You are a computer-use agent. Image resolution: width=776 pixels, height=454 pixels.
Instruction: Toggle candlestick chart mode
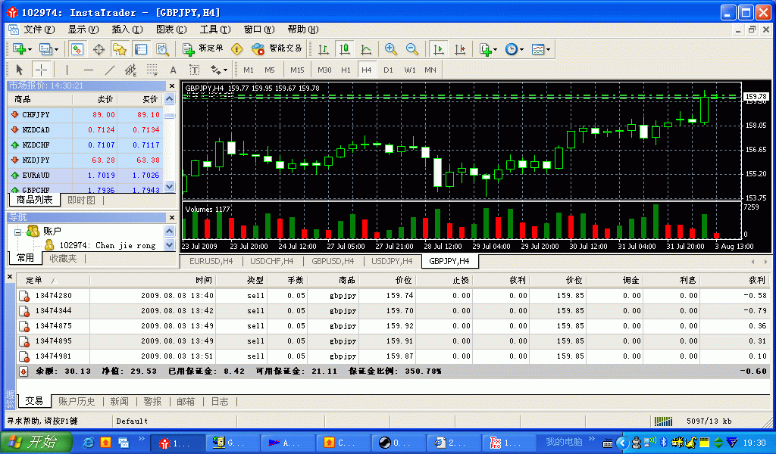[x=345, y=49]
